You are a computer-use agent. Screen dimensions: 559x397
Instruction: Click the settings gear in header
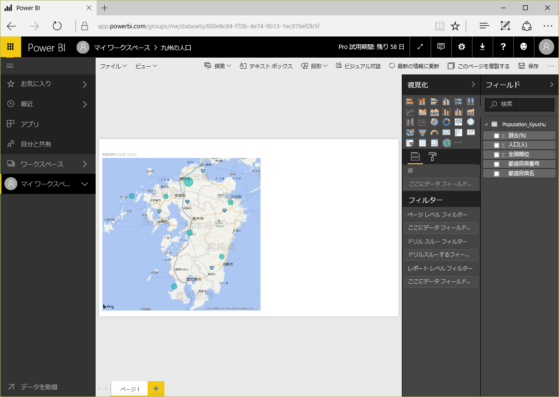tap(461, 47)
